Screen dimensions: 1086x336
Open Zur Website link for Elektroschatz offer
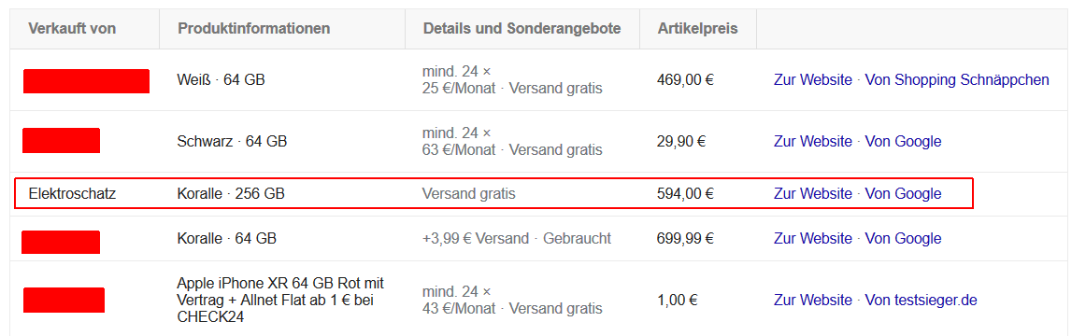812,193
